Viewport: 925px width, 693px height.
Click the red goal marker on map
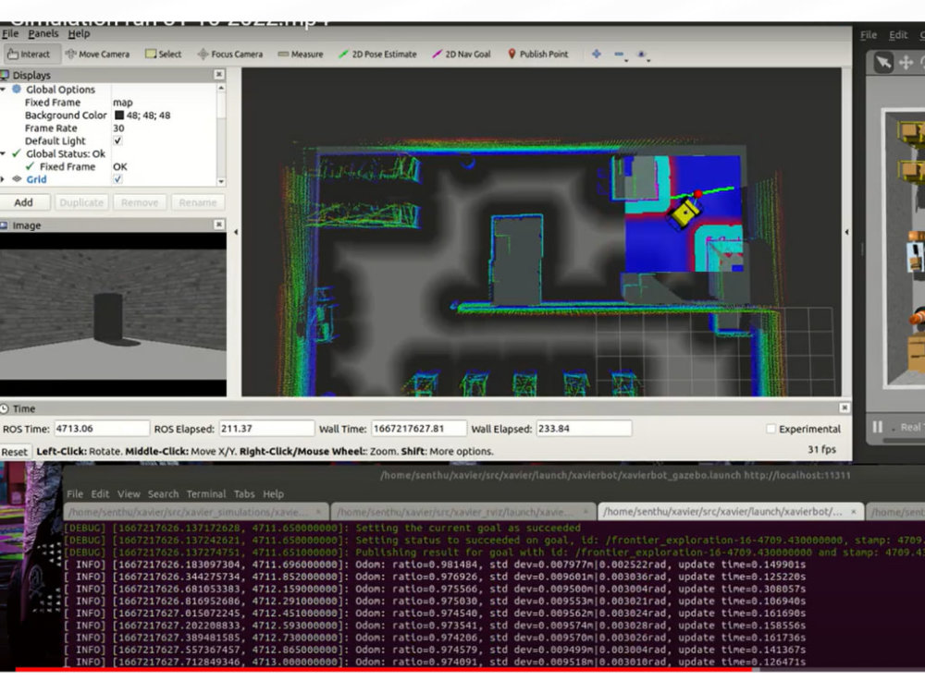[698, 194]
